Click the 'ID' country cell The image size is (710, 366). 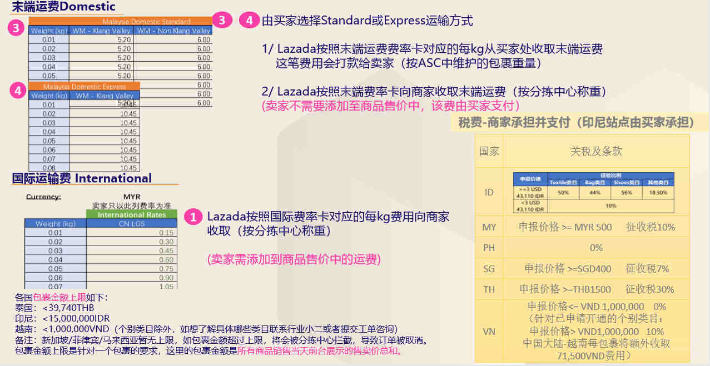tap(489, 193)
